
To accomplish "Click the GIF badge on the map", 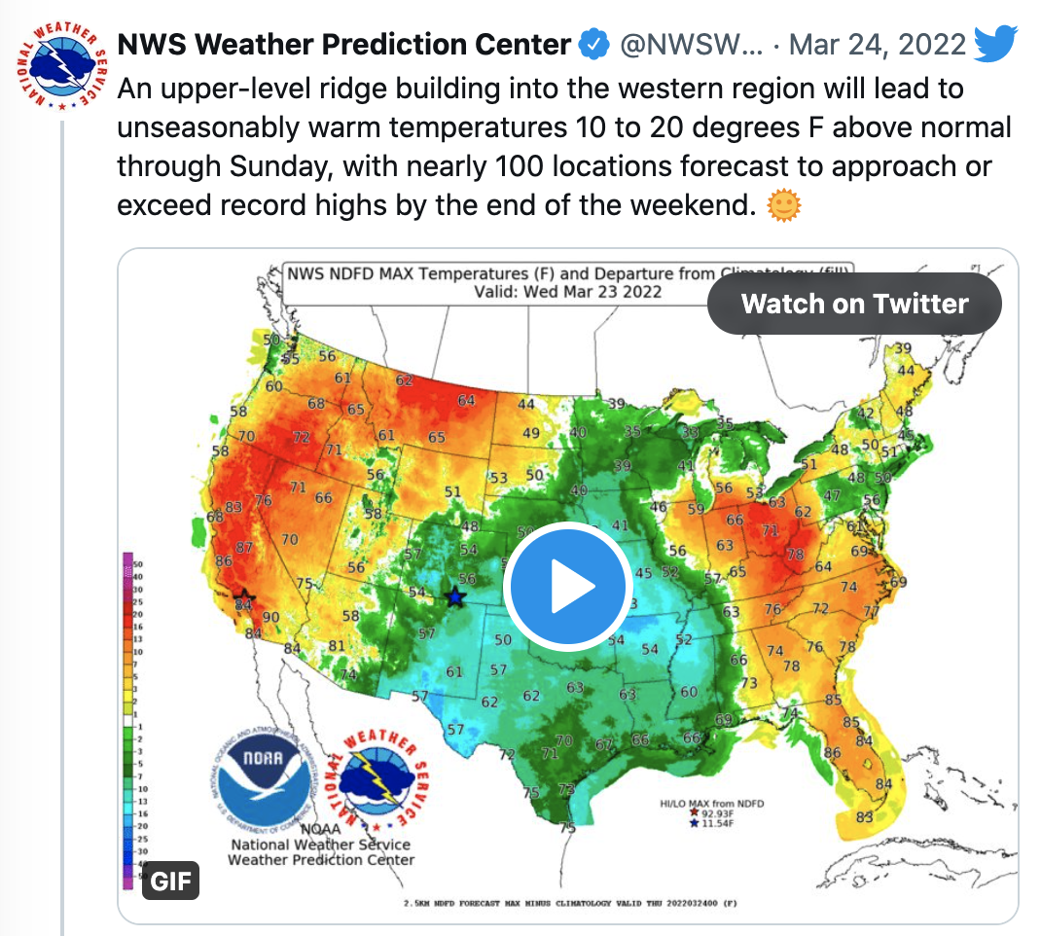I will pos(170,881).
